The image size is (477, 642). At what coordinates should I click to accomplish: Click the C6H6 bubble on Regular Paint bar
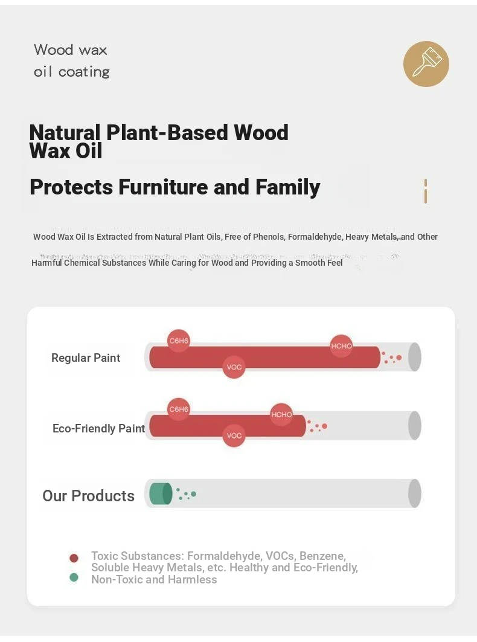pos(179,341)
